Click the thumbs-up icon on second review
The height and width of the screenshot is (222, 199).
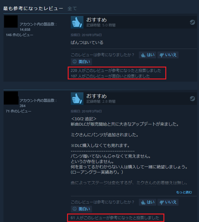[77, 99]
